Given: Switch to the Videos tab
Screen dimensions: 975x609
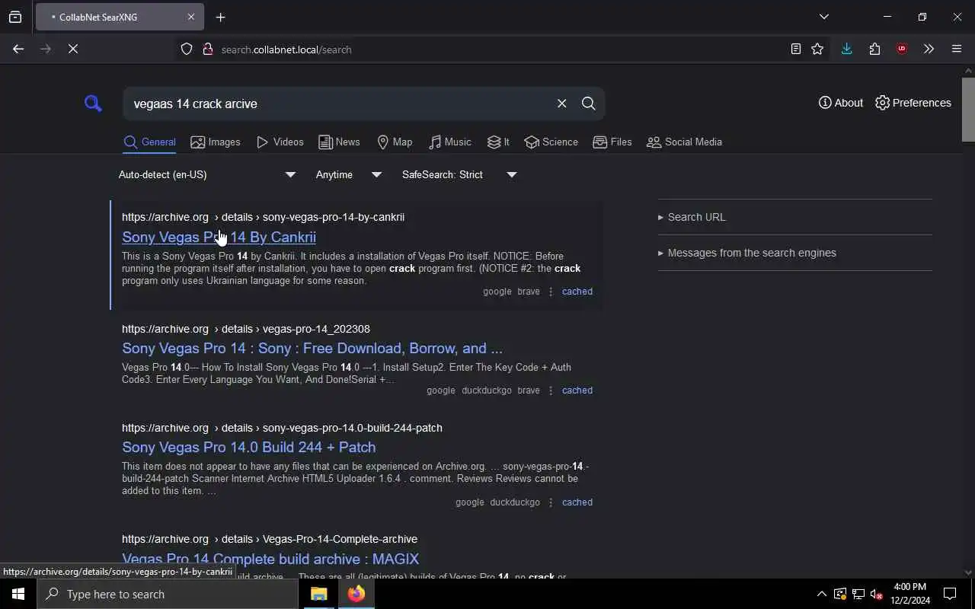Looking at the screenshot, I should pos(280,142).
